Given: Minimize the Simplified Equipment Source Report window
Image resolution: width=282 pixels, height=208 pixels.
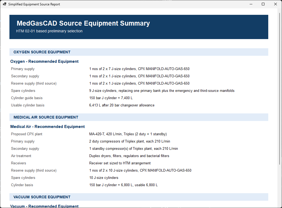Looking at the screenshot, I should [251, 4].
